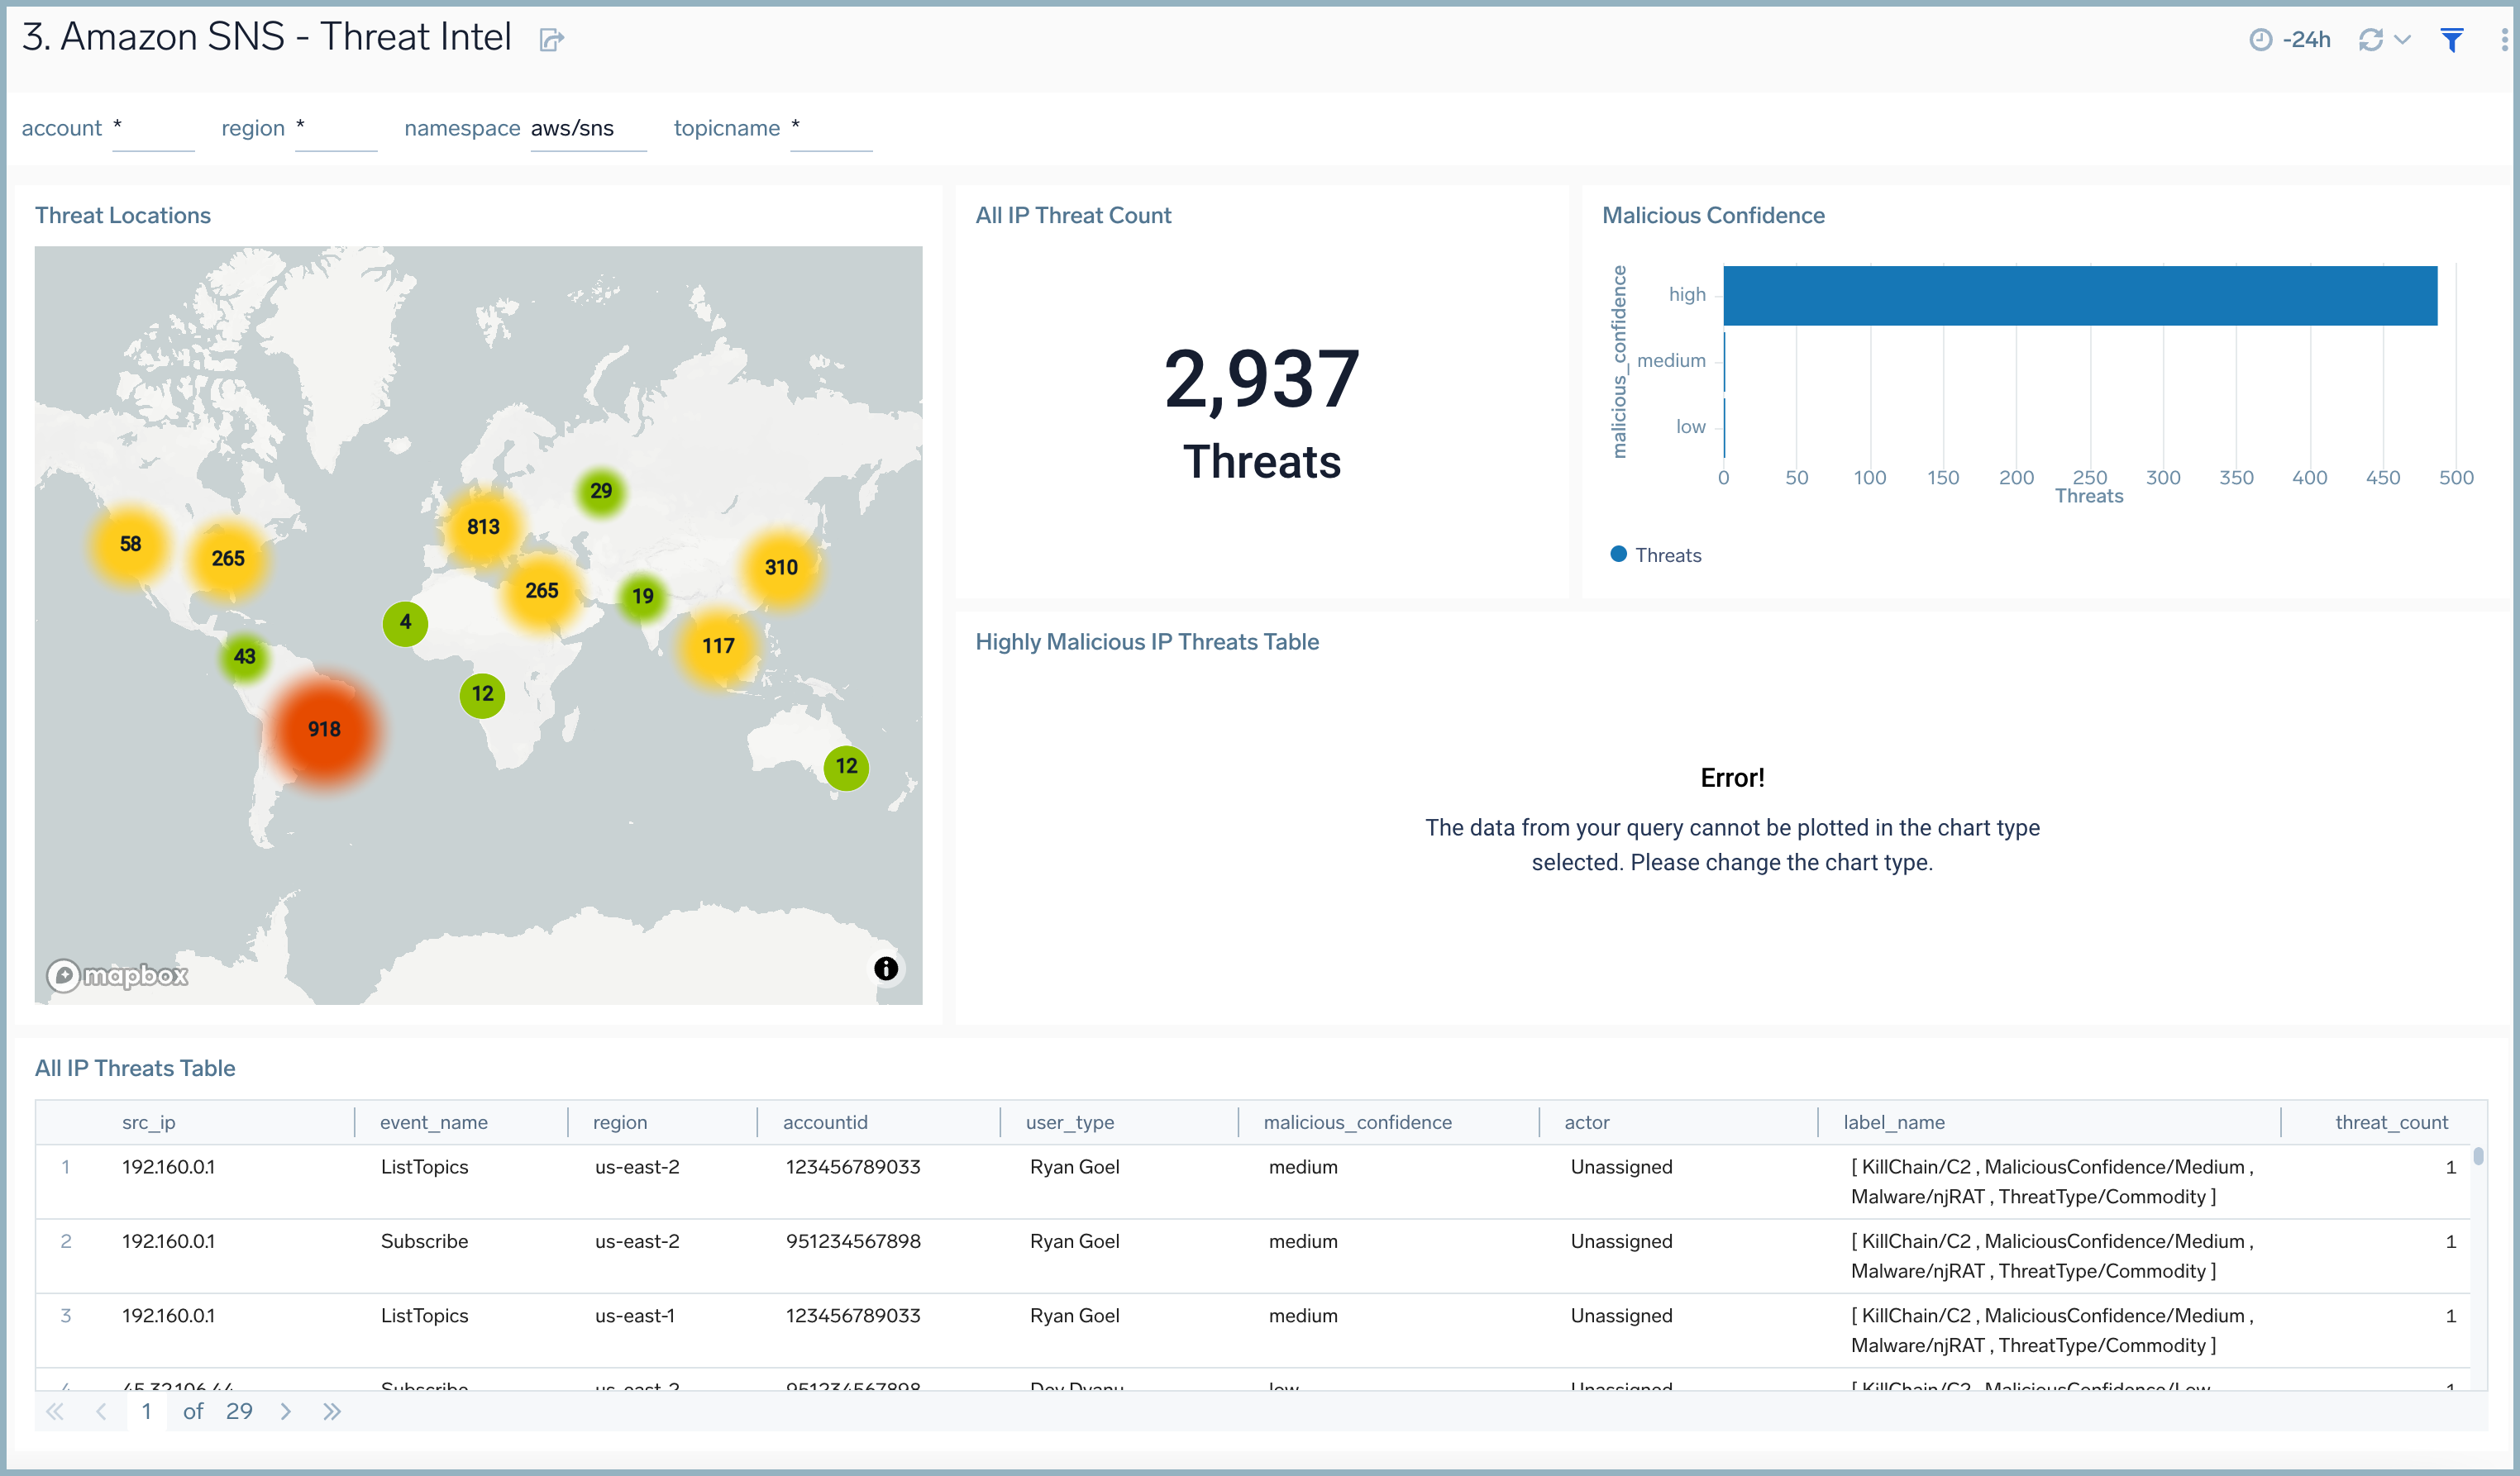The width and height of the screenshot is (2520, 1476).
Task: Click the page number box showing 1
Action: tap(146, 1411)
